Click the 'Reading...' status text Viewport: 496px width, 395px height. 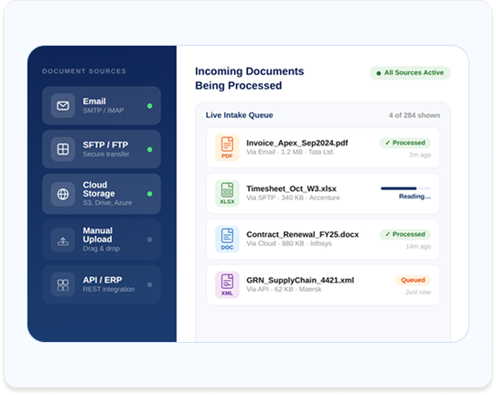pos(415,197)
